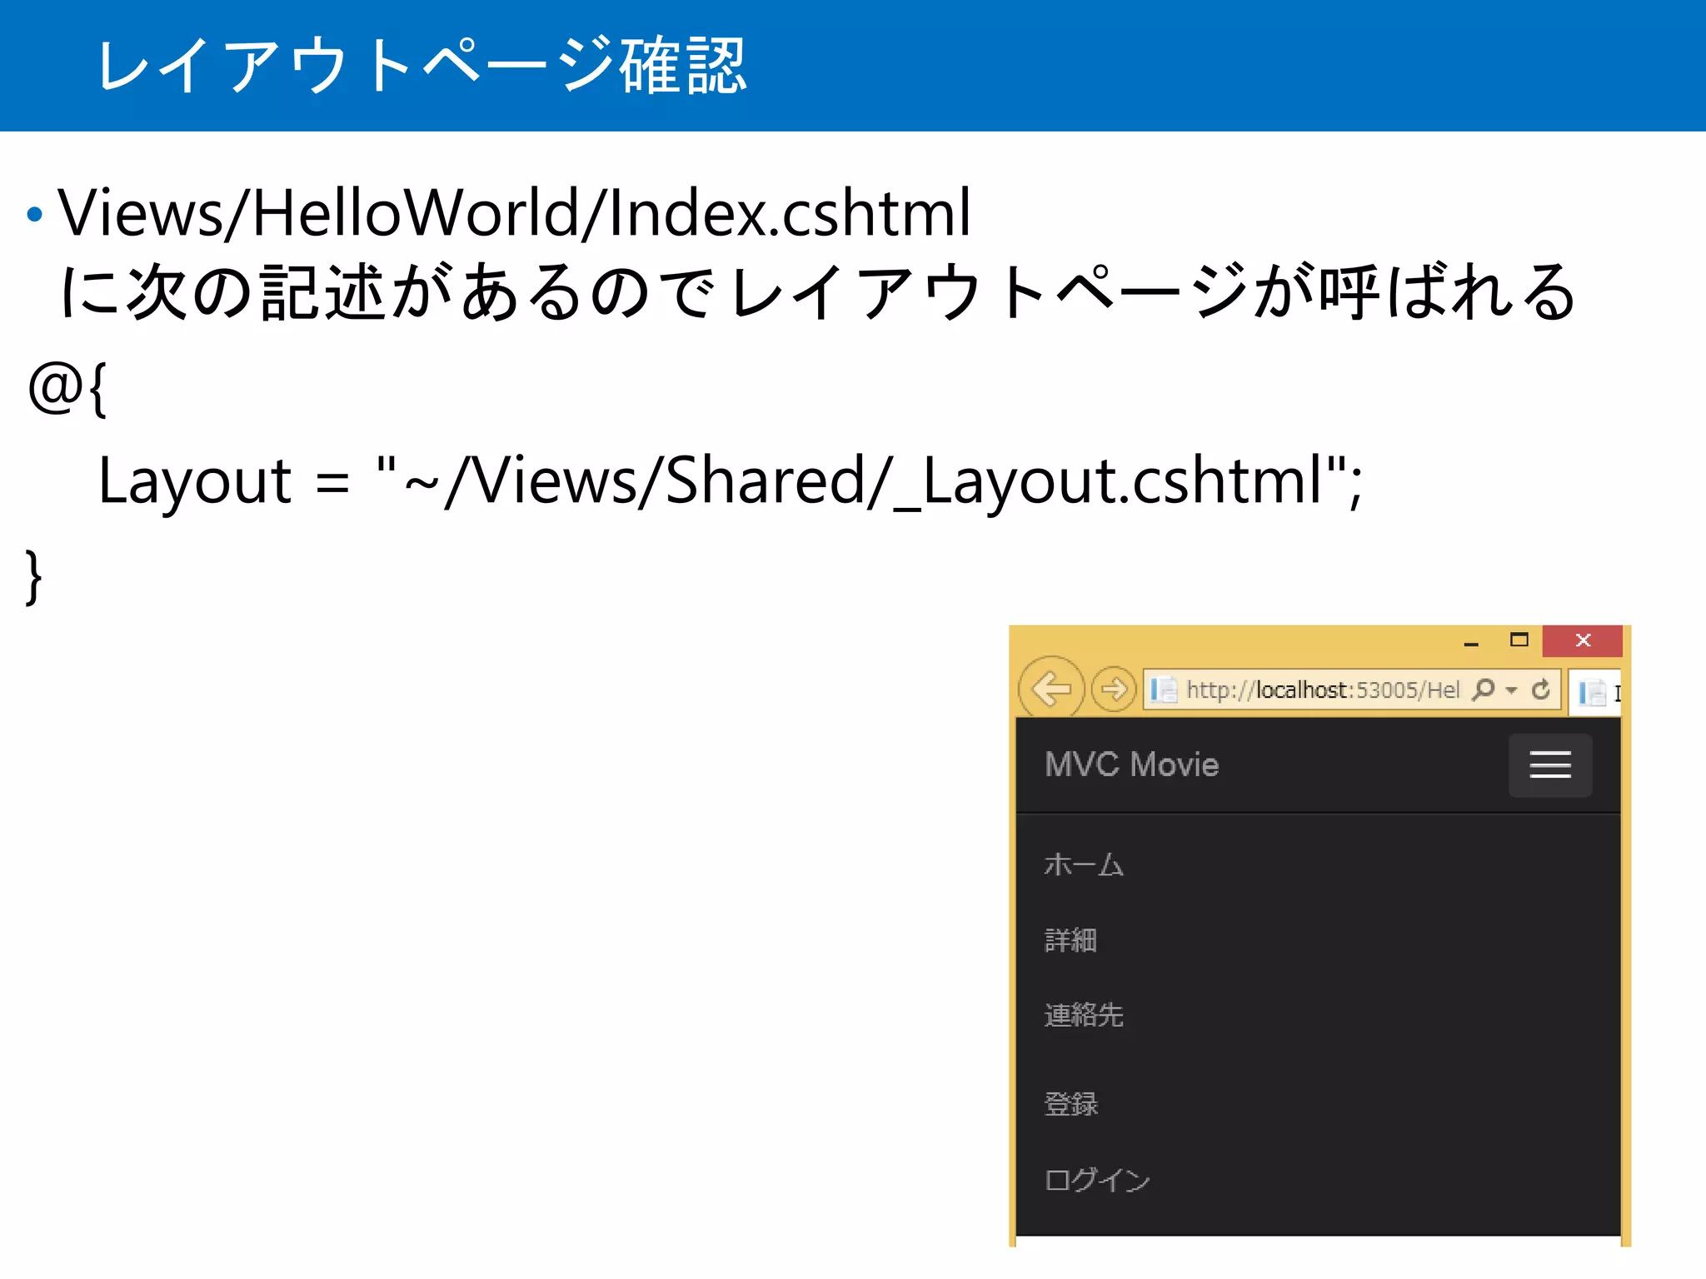This screenshot has width=1706, height=1279.
Task: Click the MVC Movie brand link
Action: point(1131,764)
